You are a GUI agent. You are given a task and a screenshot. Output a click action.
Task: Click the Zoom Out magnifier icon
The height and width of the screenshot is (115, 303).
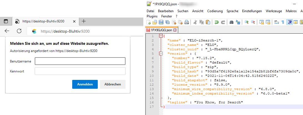(253, 22)
